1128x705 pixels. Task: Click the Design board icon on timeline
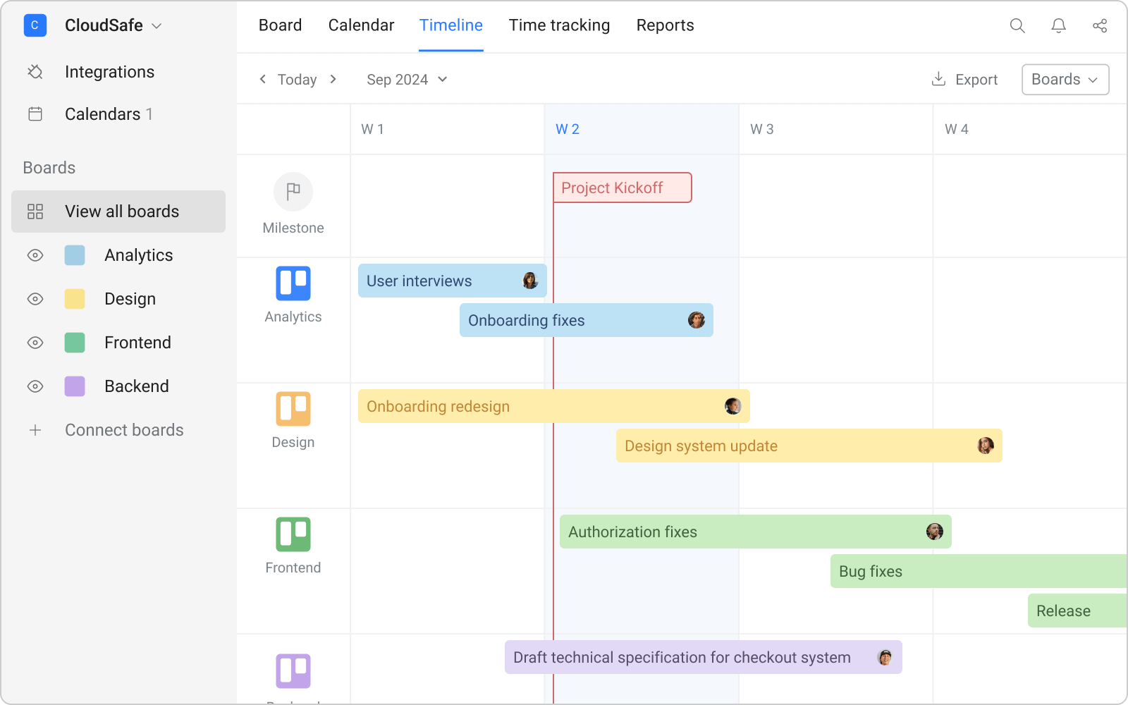293,410
